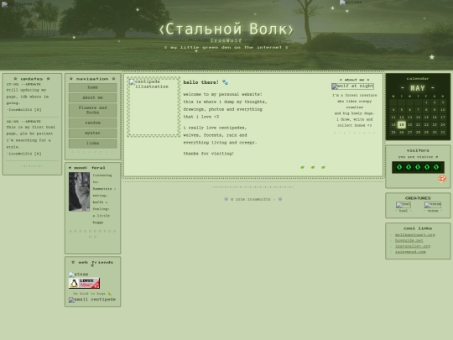
Task: Click the IronWolf subtitle under the title
Action: (x=226, y=40)
